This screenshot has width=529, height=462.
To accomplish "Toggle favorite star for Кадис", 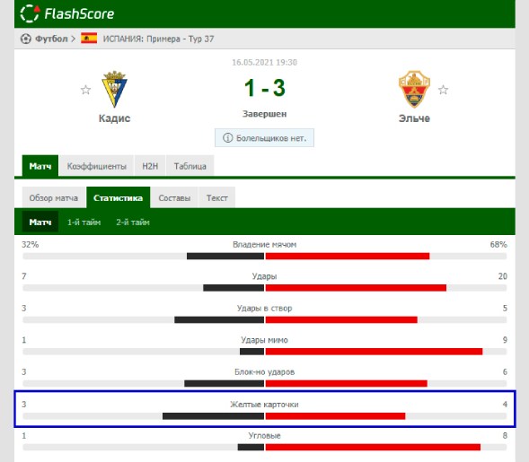I will pyautogui.click(x=85, y=90).
